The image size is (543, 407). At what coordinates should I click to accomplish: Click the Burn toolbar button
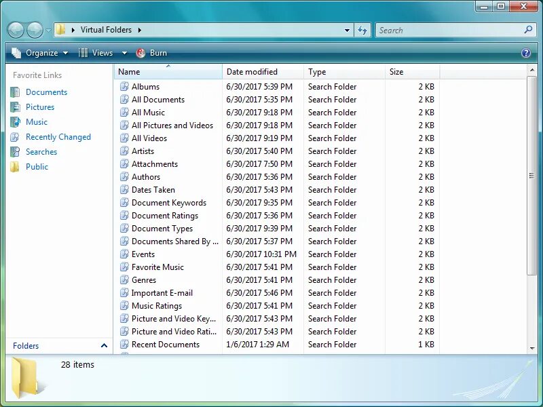coord(151,53)
